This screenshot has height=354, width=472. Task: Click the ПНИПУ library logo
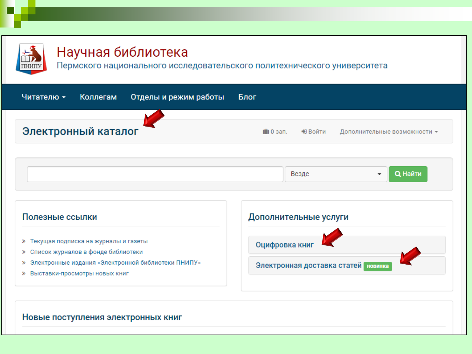pyautogui.click(x=31, y=59)
